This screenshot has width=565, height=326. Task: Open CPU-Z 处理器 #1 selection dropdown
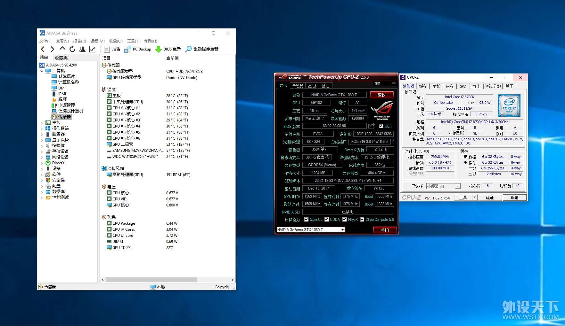point(458,186)
